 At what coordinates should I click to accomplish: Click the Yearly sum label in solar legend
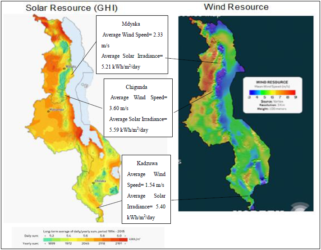(29, 242)
